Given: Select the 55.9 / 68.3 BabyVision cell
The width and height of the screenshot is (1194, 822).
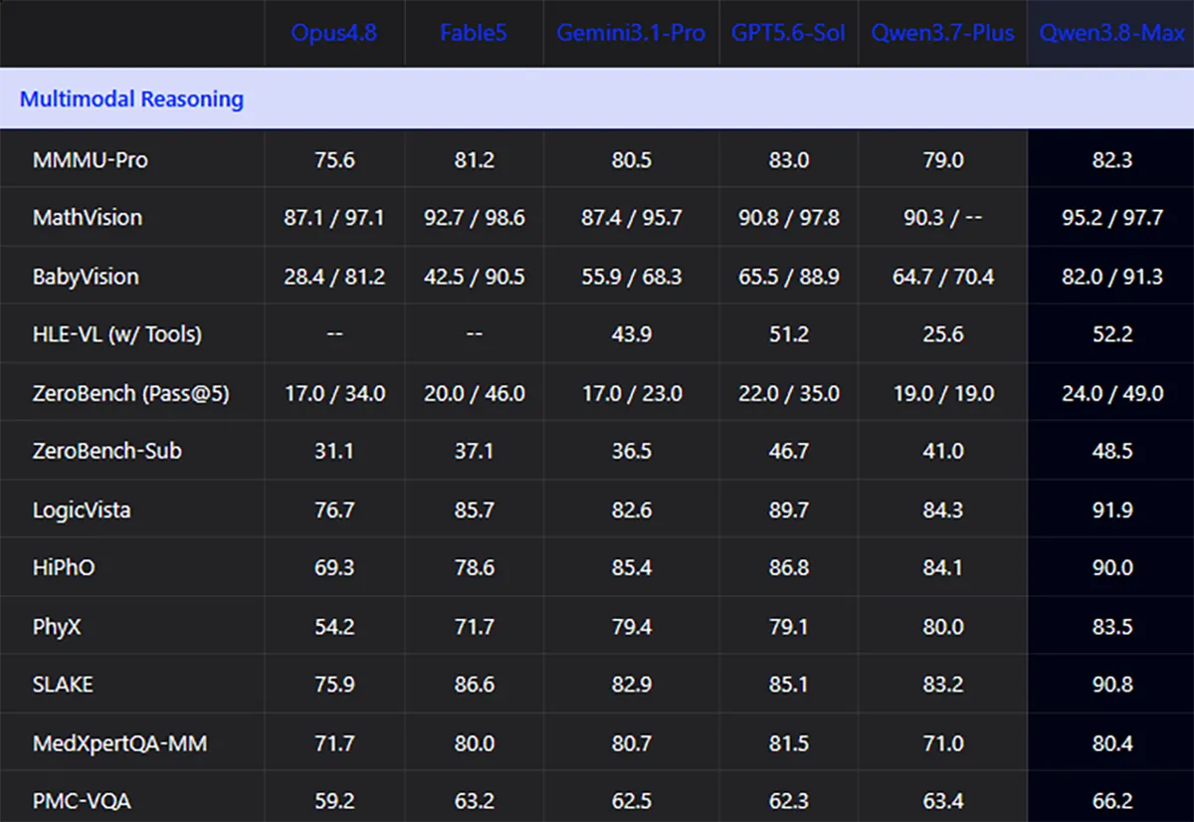Looking at the screenshot, I should [632, 276].
